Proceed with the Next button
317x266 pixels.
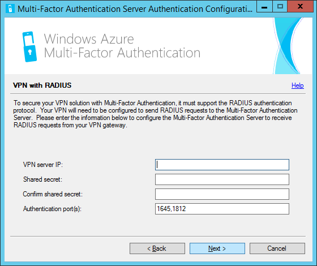pyautogui.click(x=217, y=248)
